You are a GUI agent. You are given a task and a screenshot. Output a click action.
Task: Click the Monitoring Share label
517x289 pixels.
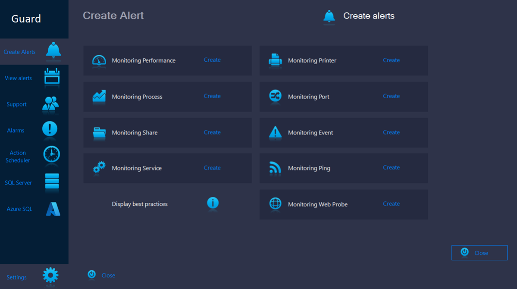[135, 132]
